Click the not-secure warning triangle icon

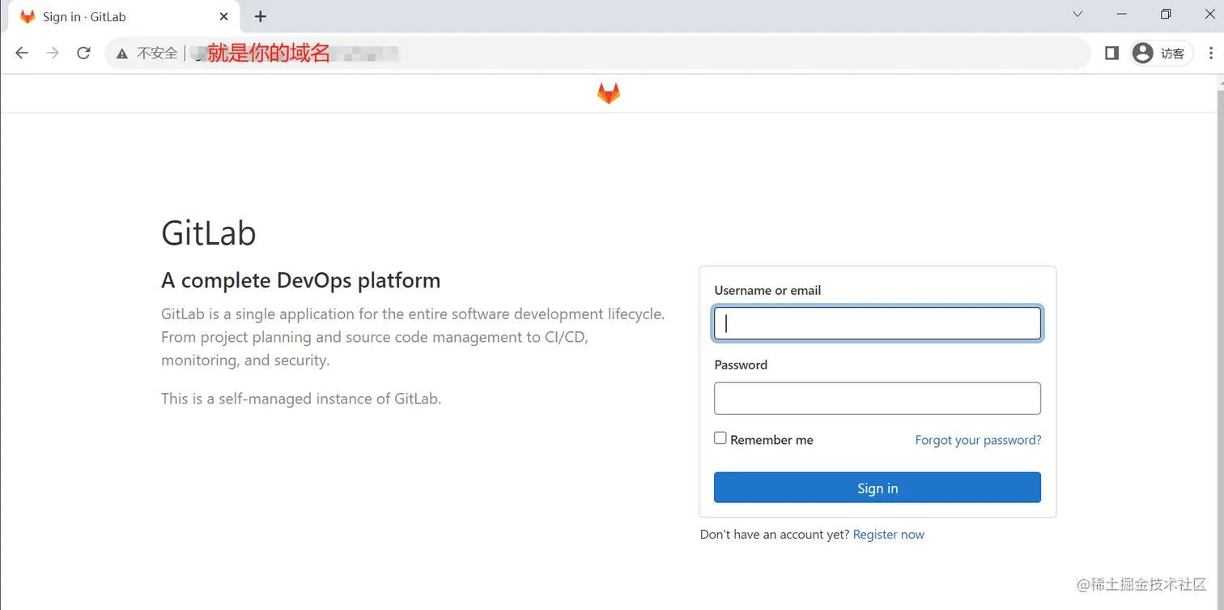pyautogui.click(x=122, y=53)
